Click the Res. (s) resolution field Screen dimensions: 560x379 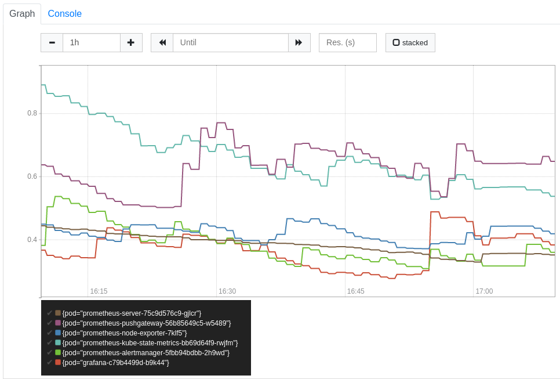(x=347, y=42)
